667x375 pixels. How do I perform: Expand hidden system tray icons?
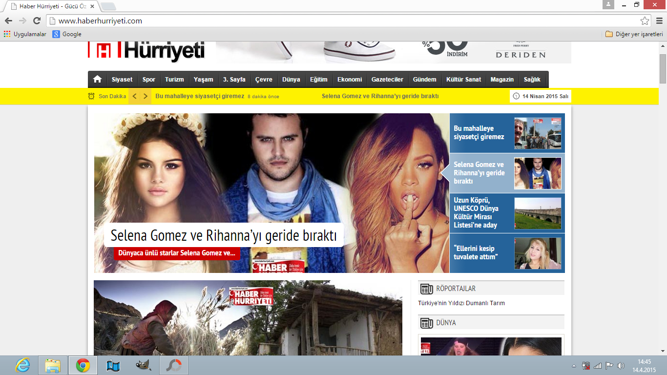574,366
